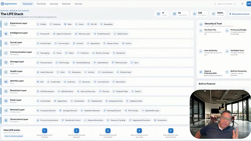
Task: Click the Storage Layer database icon
Action: [6, 63]
